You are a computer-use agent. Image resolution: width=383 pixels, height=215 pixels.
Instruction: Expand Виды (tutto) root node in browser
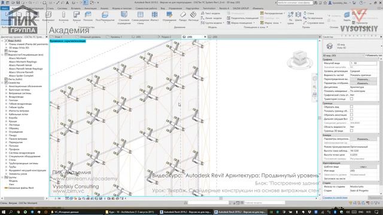(x=2, y=41)
